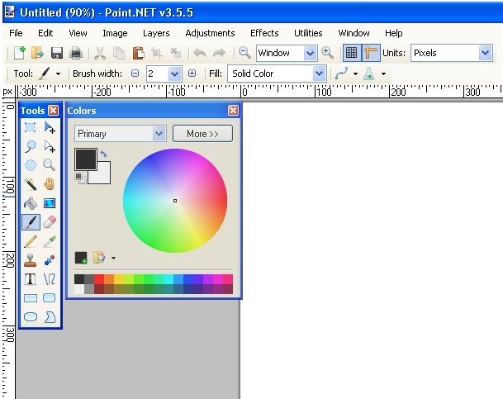Select the Line/Curve tool
This screenshot has width=503, height=399.
[50, 279]
